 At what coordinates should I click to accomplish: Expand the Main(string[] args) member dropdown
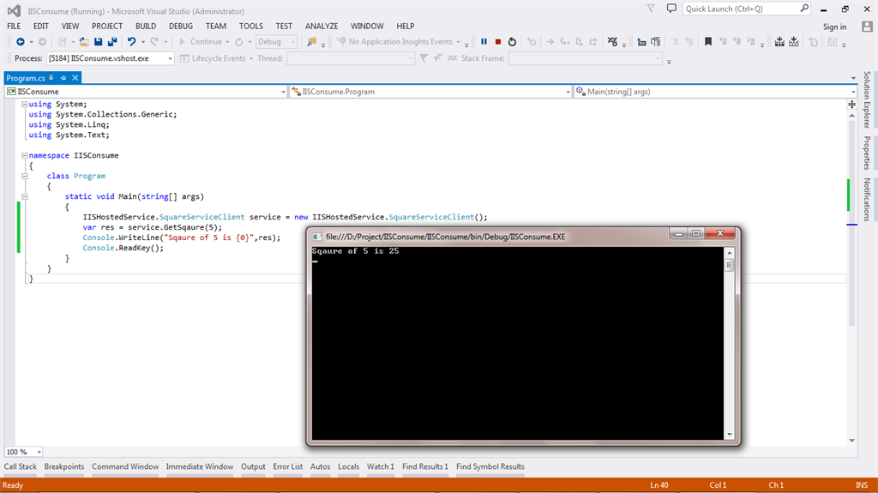[x=852, y=92]
